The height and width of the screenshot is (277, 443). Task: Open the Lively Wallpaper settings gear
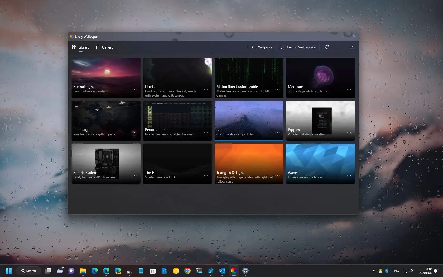tap(353, 47)
